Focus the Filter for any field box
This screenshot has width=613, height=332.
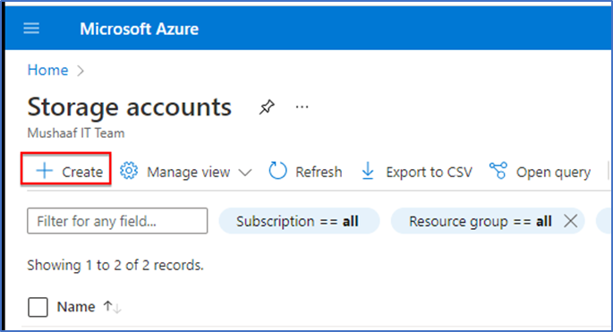pyautogui.click(x=117, y=221)
